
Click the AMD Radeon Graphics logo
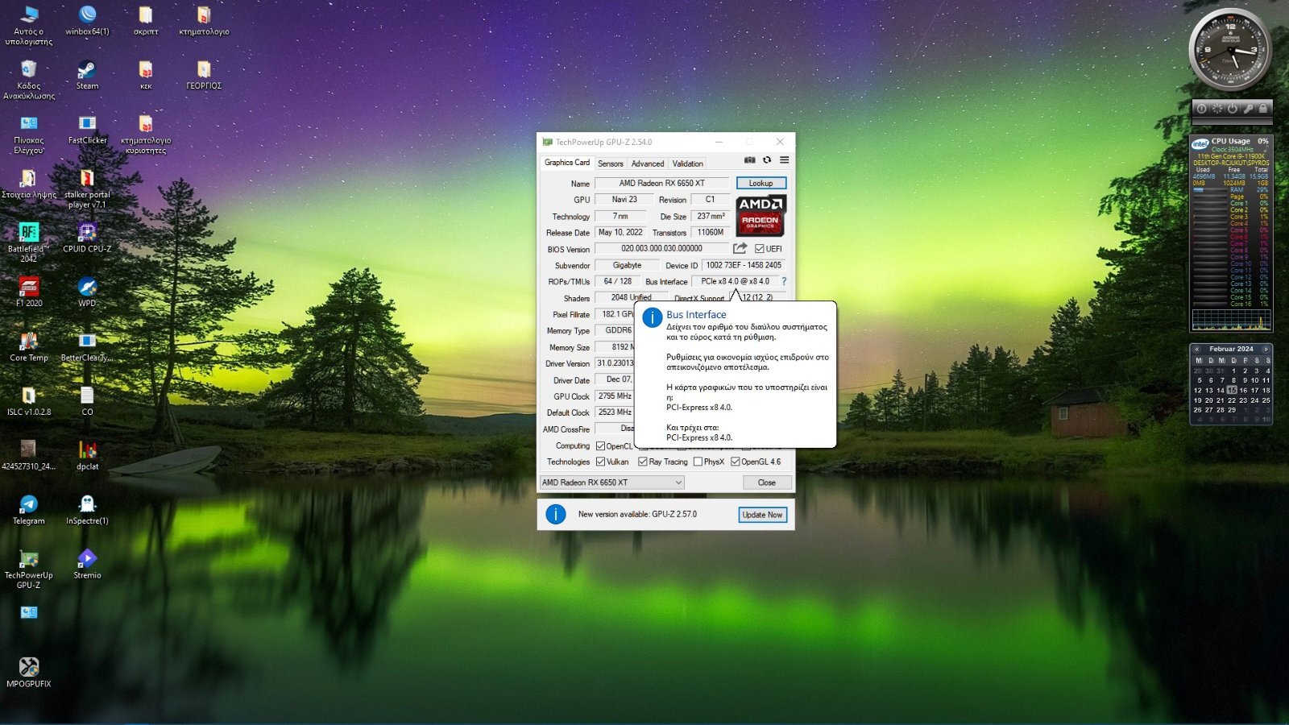click(x=761, y=215)
